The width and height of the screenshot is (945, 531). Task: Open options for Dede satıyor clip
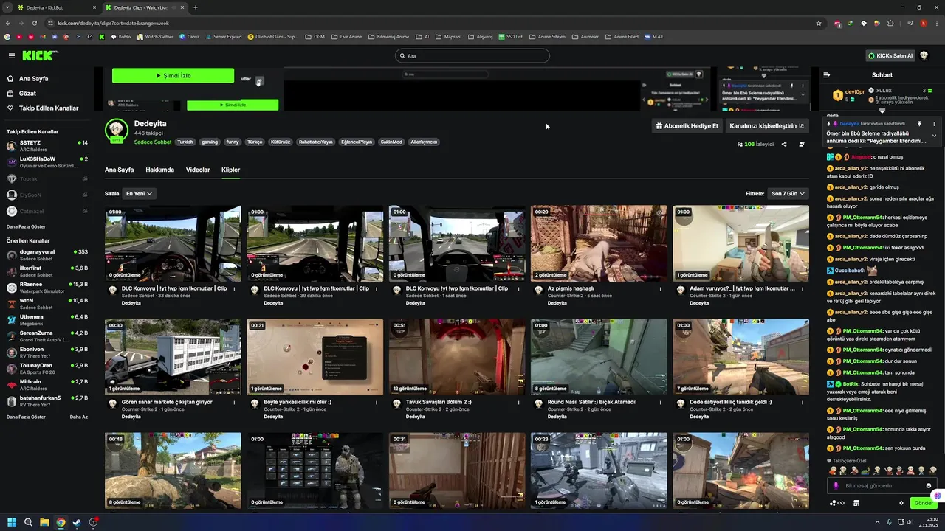(803, 403)
